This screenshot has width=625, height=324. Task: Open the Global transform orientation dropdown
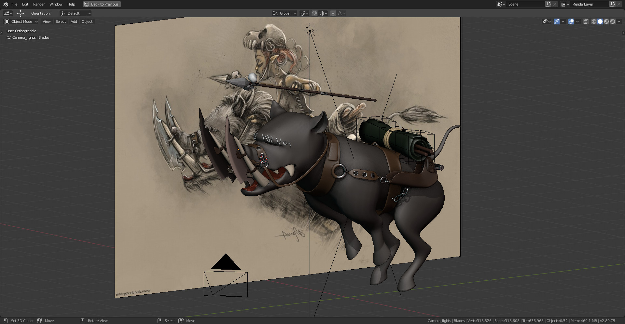click(x=285, y=13)
